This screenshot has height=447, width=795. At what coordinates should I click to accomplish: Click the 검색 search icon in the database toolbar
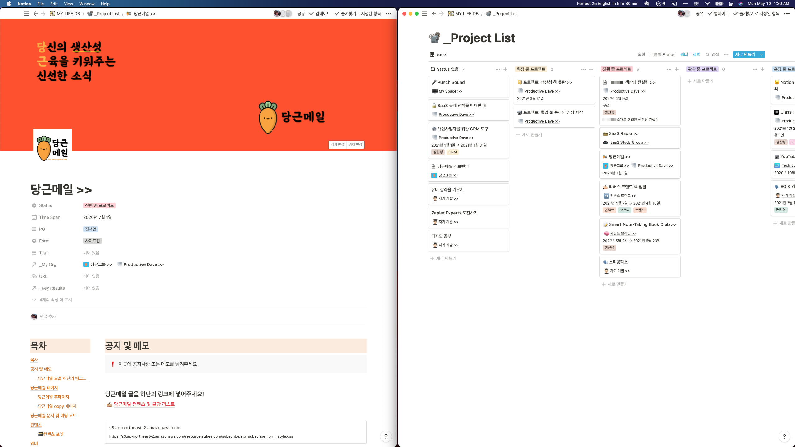click(x=708, y=55)
